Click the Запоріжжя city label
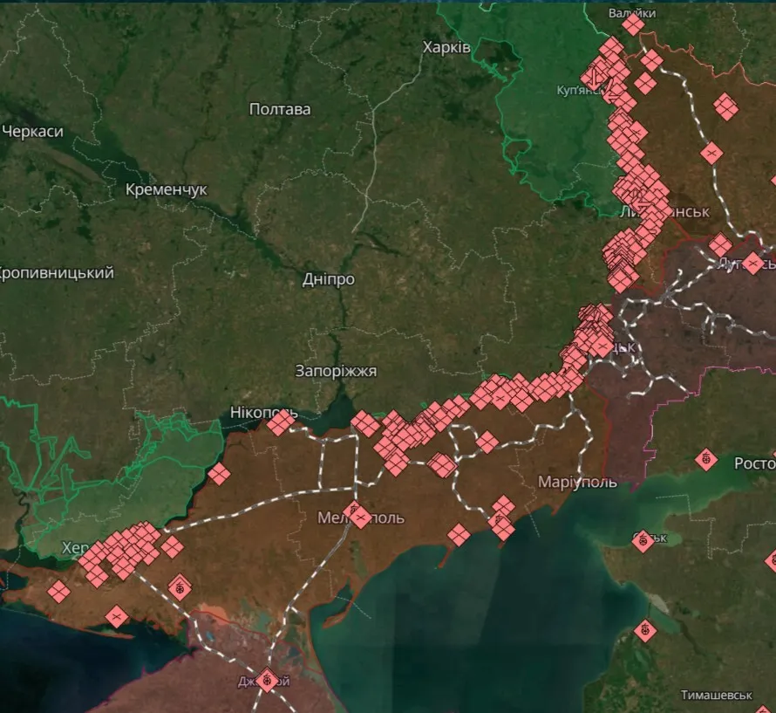 (x=335, y=370)
